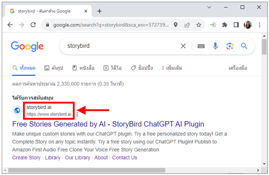This screenshot has height=175, width=269.
Task: Click the Google logo
Action: (x=27, y=46)
